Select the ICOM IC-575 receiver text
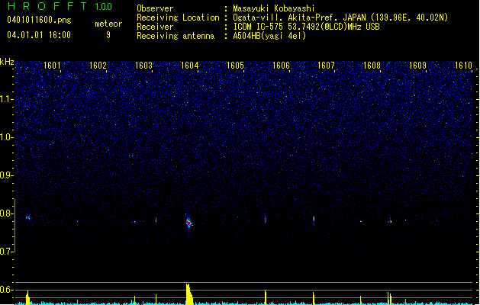480x305 pixels. (306, 27)
